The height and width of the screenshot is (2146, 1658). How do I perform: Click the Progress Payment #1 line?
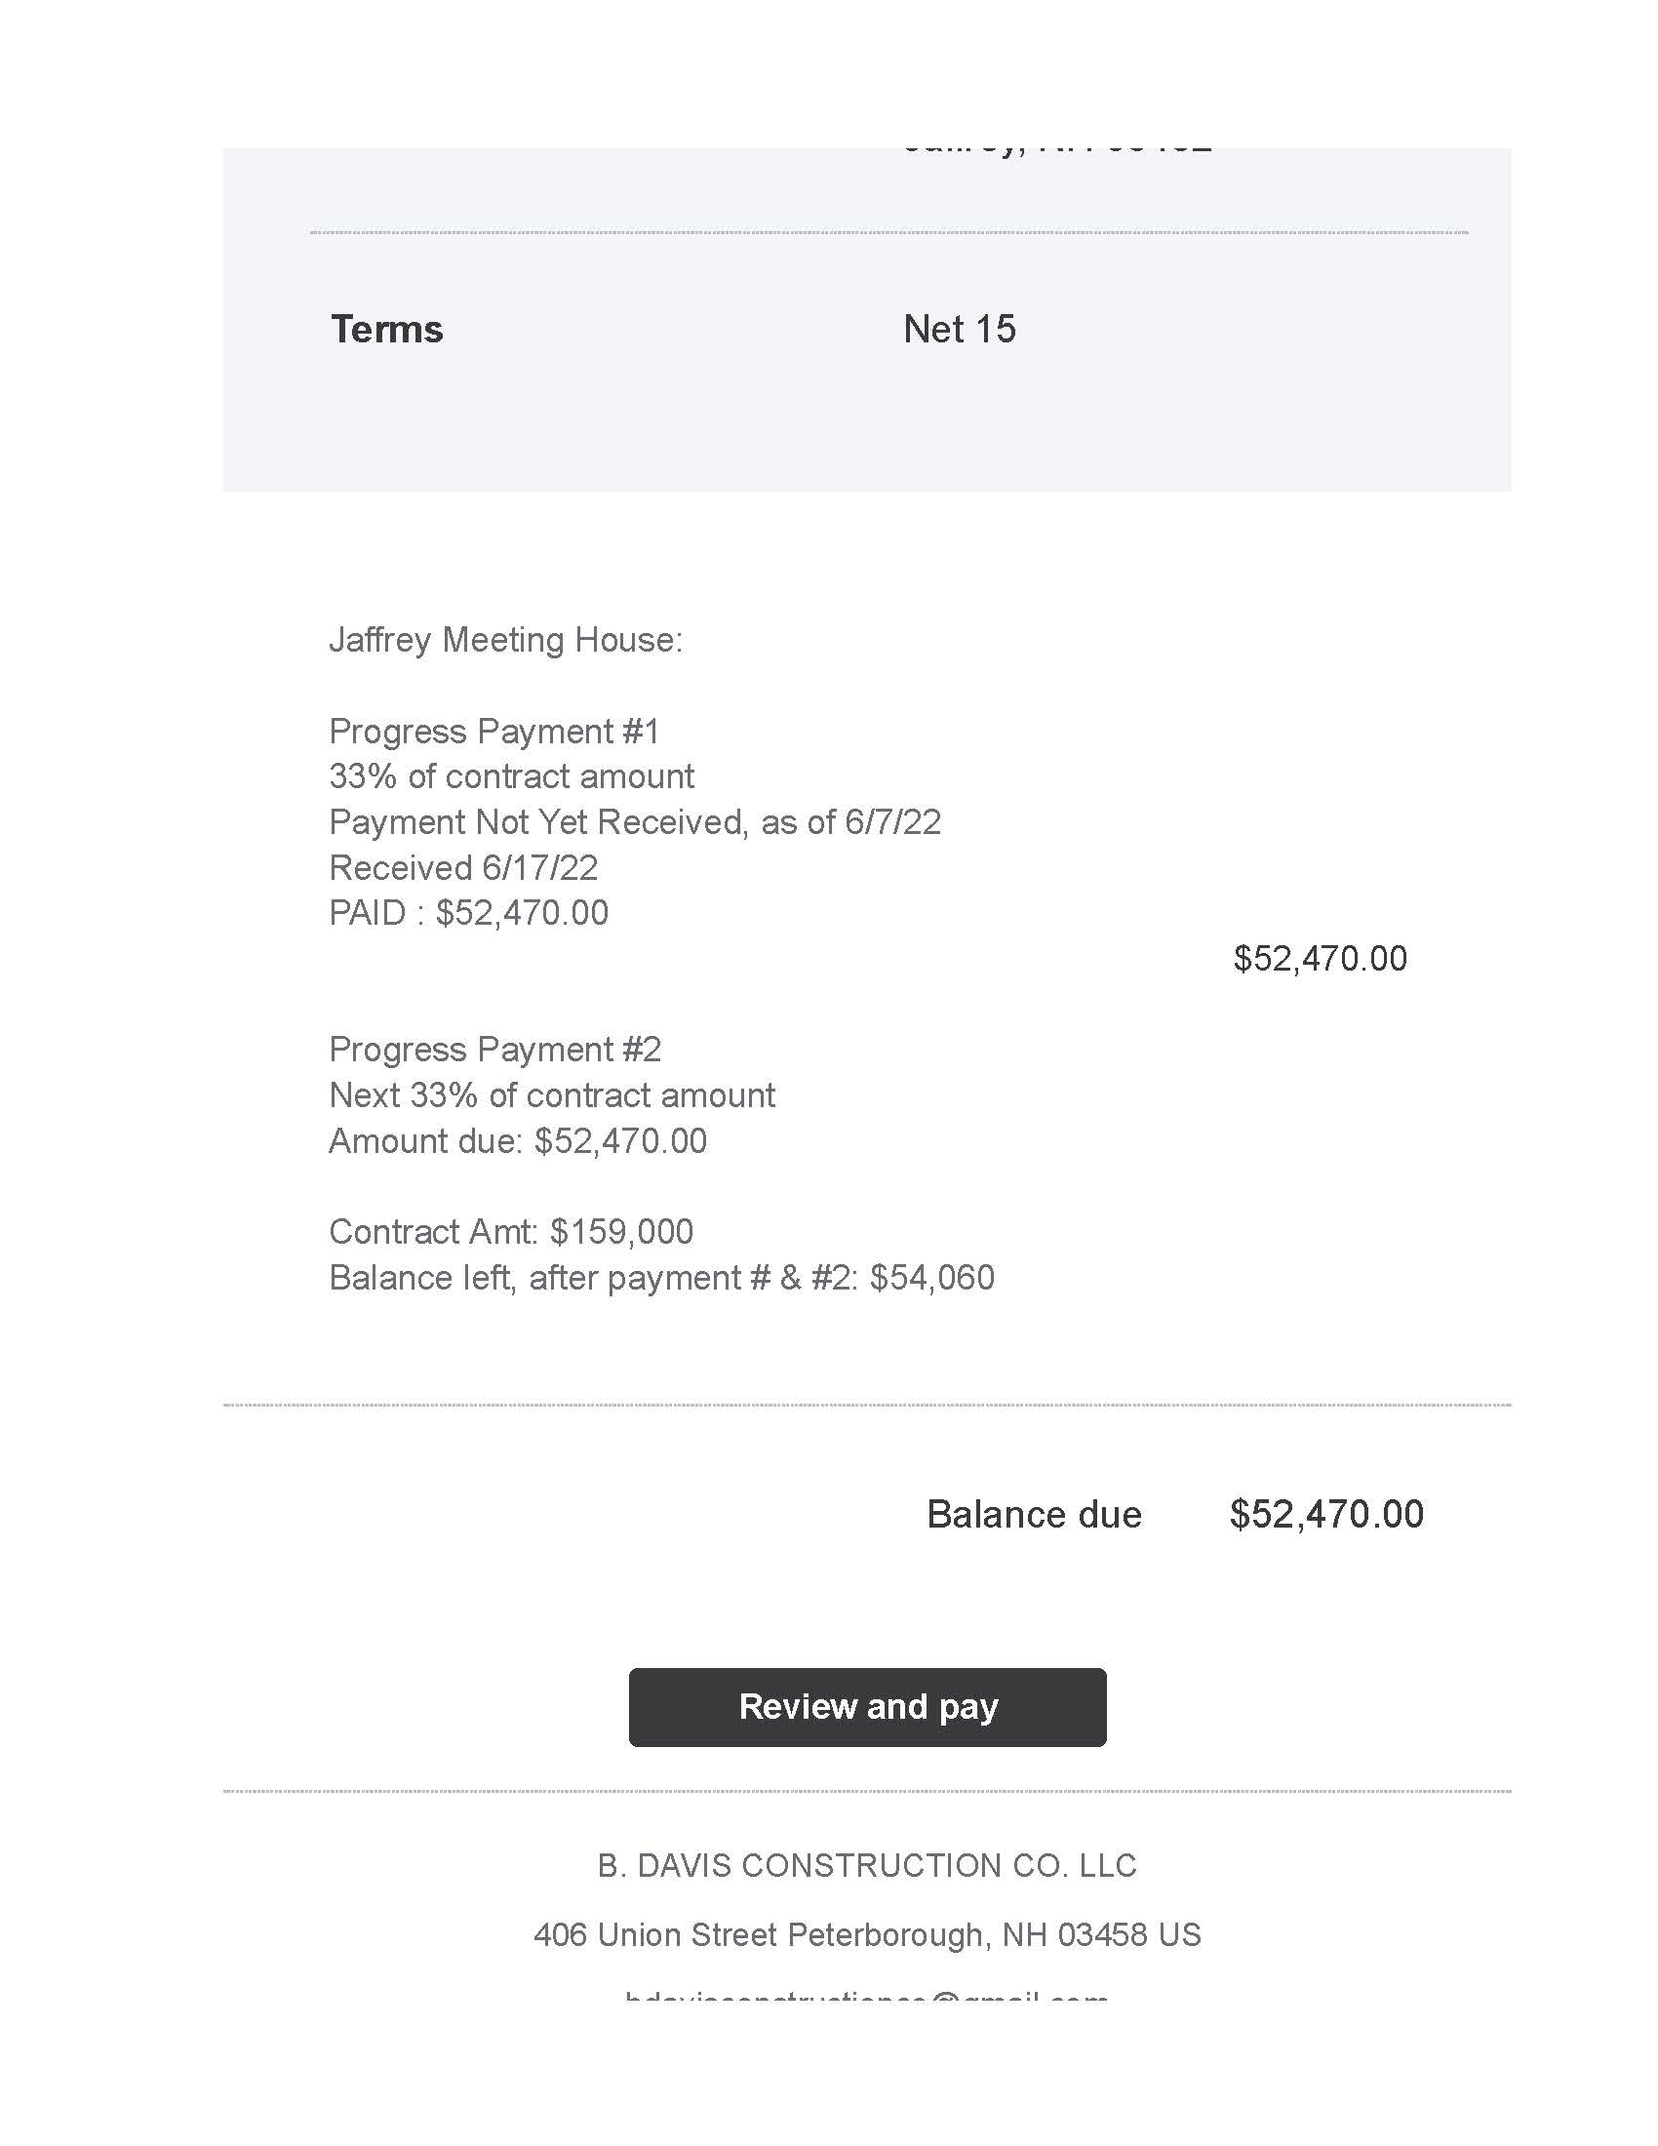[494, 731]
